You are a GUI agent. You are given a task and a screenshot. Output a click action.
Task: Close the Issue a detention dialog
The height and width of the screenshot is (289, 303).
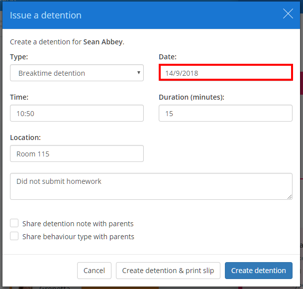288,13
